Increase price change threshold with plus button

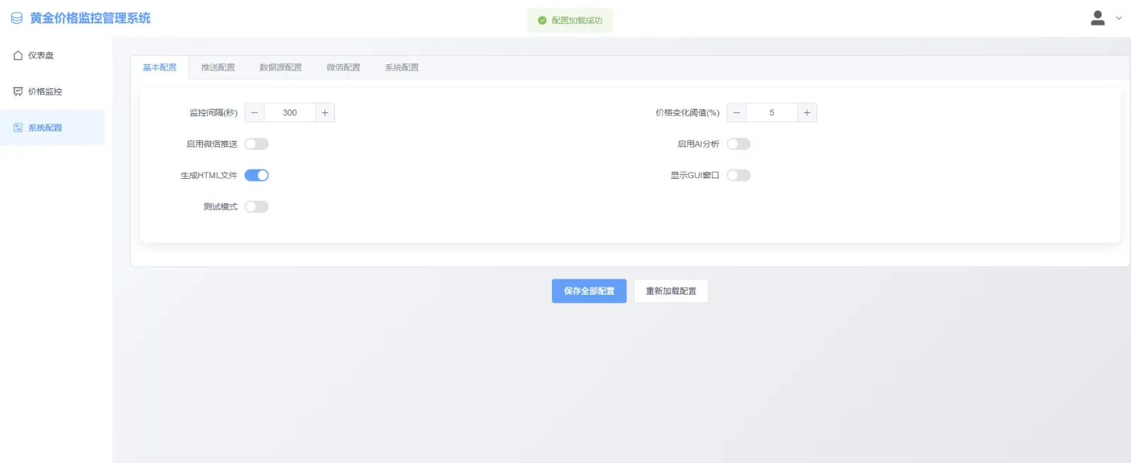pos(807,113)
